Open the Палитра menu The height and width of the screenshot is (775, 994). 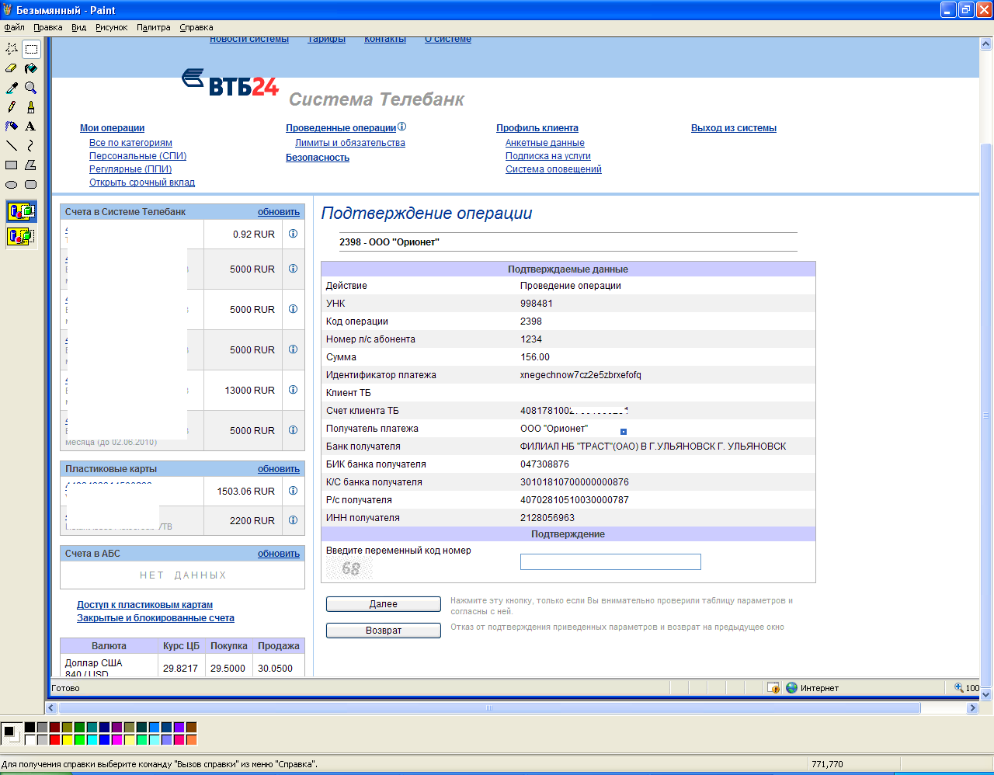coord(154,27)
